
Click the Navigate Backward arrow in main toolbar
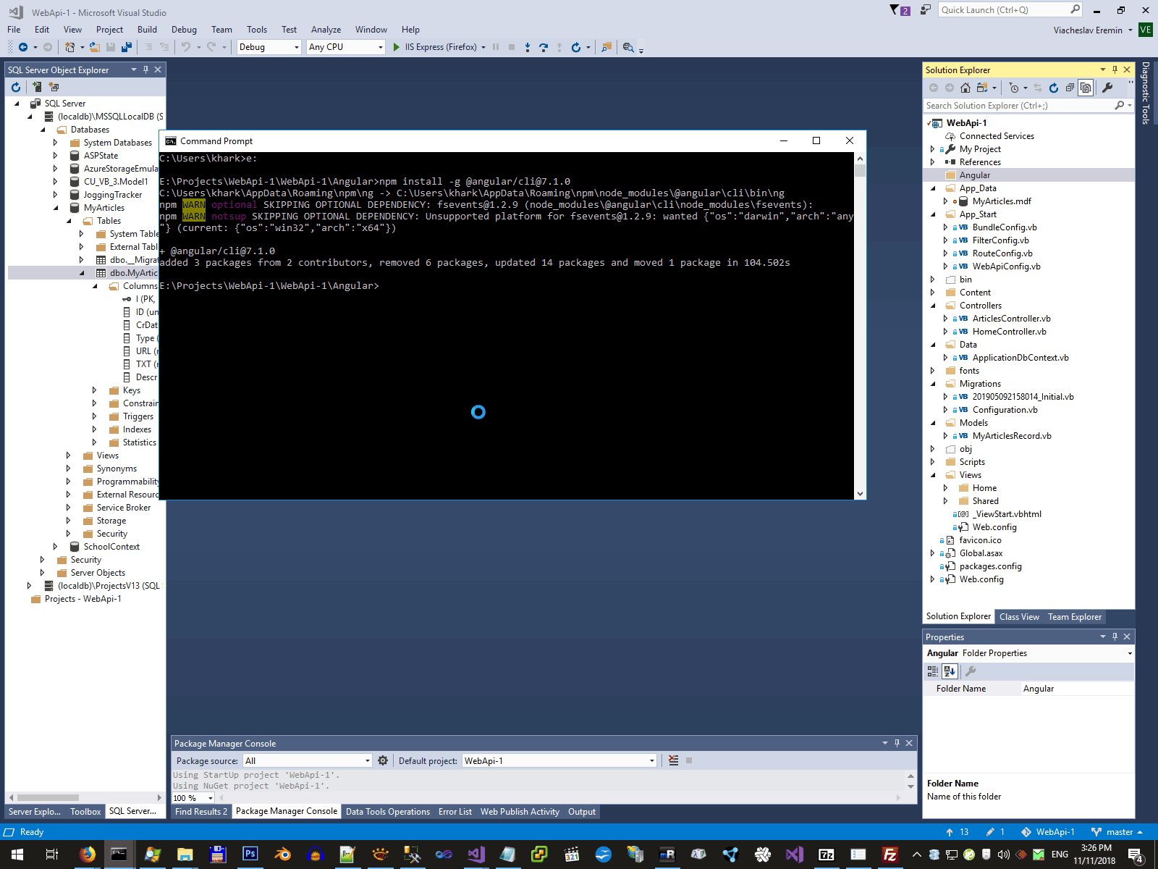click(x=23, y=47)
